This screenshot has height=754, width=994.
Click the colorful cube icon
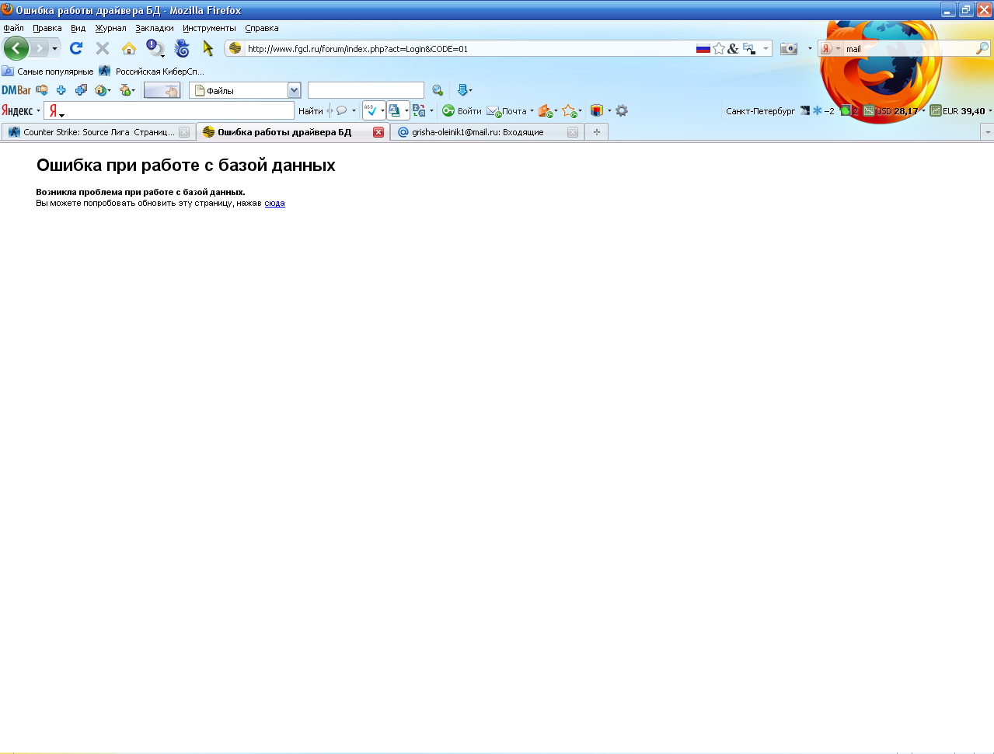597,110
